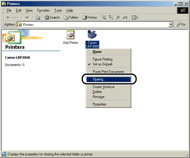Click the Move To toolbar icon
Screen dimensions: 190x158
click(x=104, y=17)
